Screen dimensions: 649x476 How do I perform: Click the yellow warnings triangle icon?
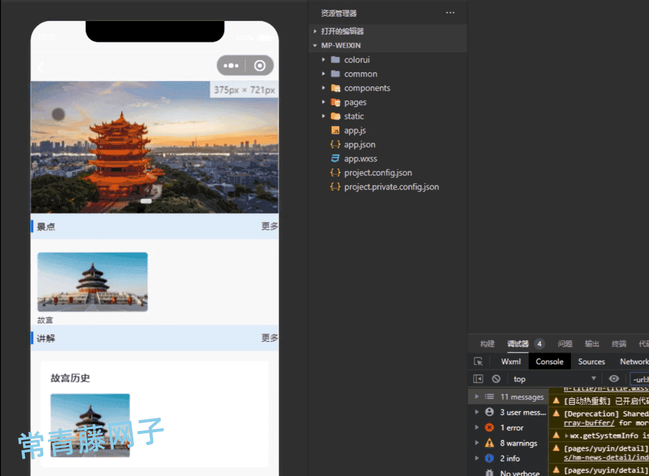[489, 443]
